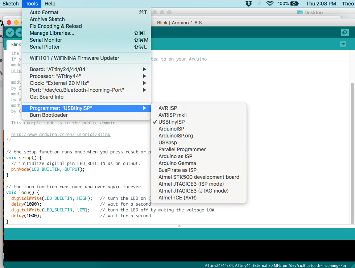The image size is (355, 268).
Task: Expand the Programmer USBtinyISP submenu
Action: click(x=87, y=108)
